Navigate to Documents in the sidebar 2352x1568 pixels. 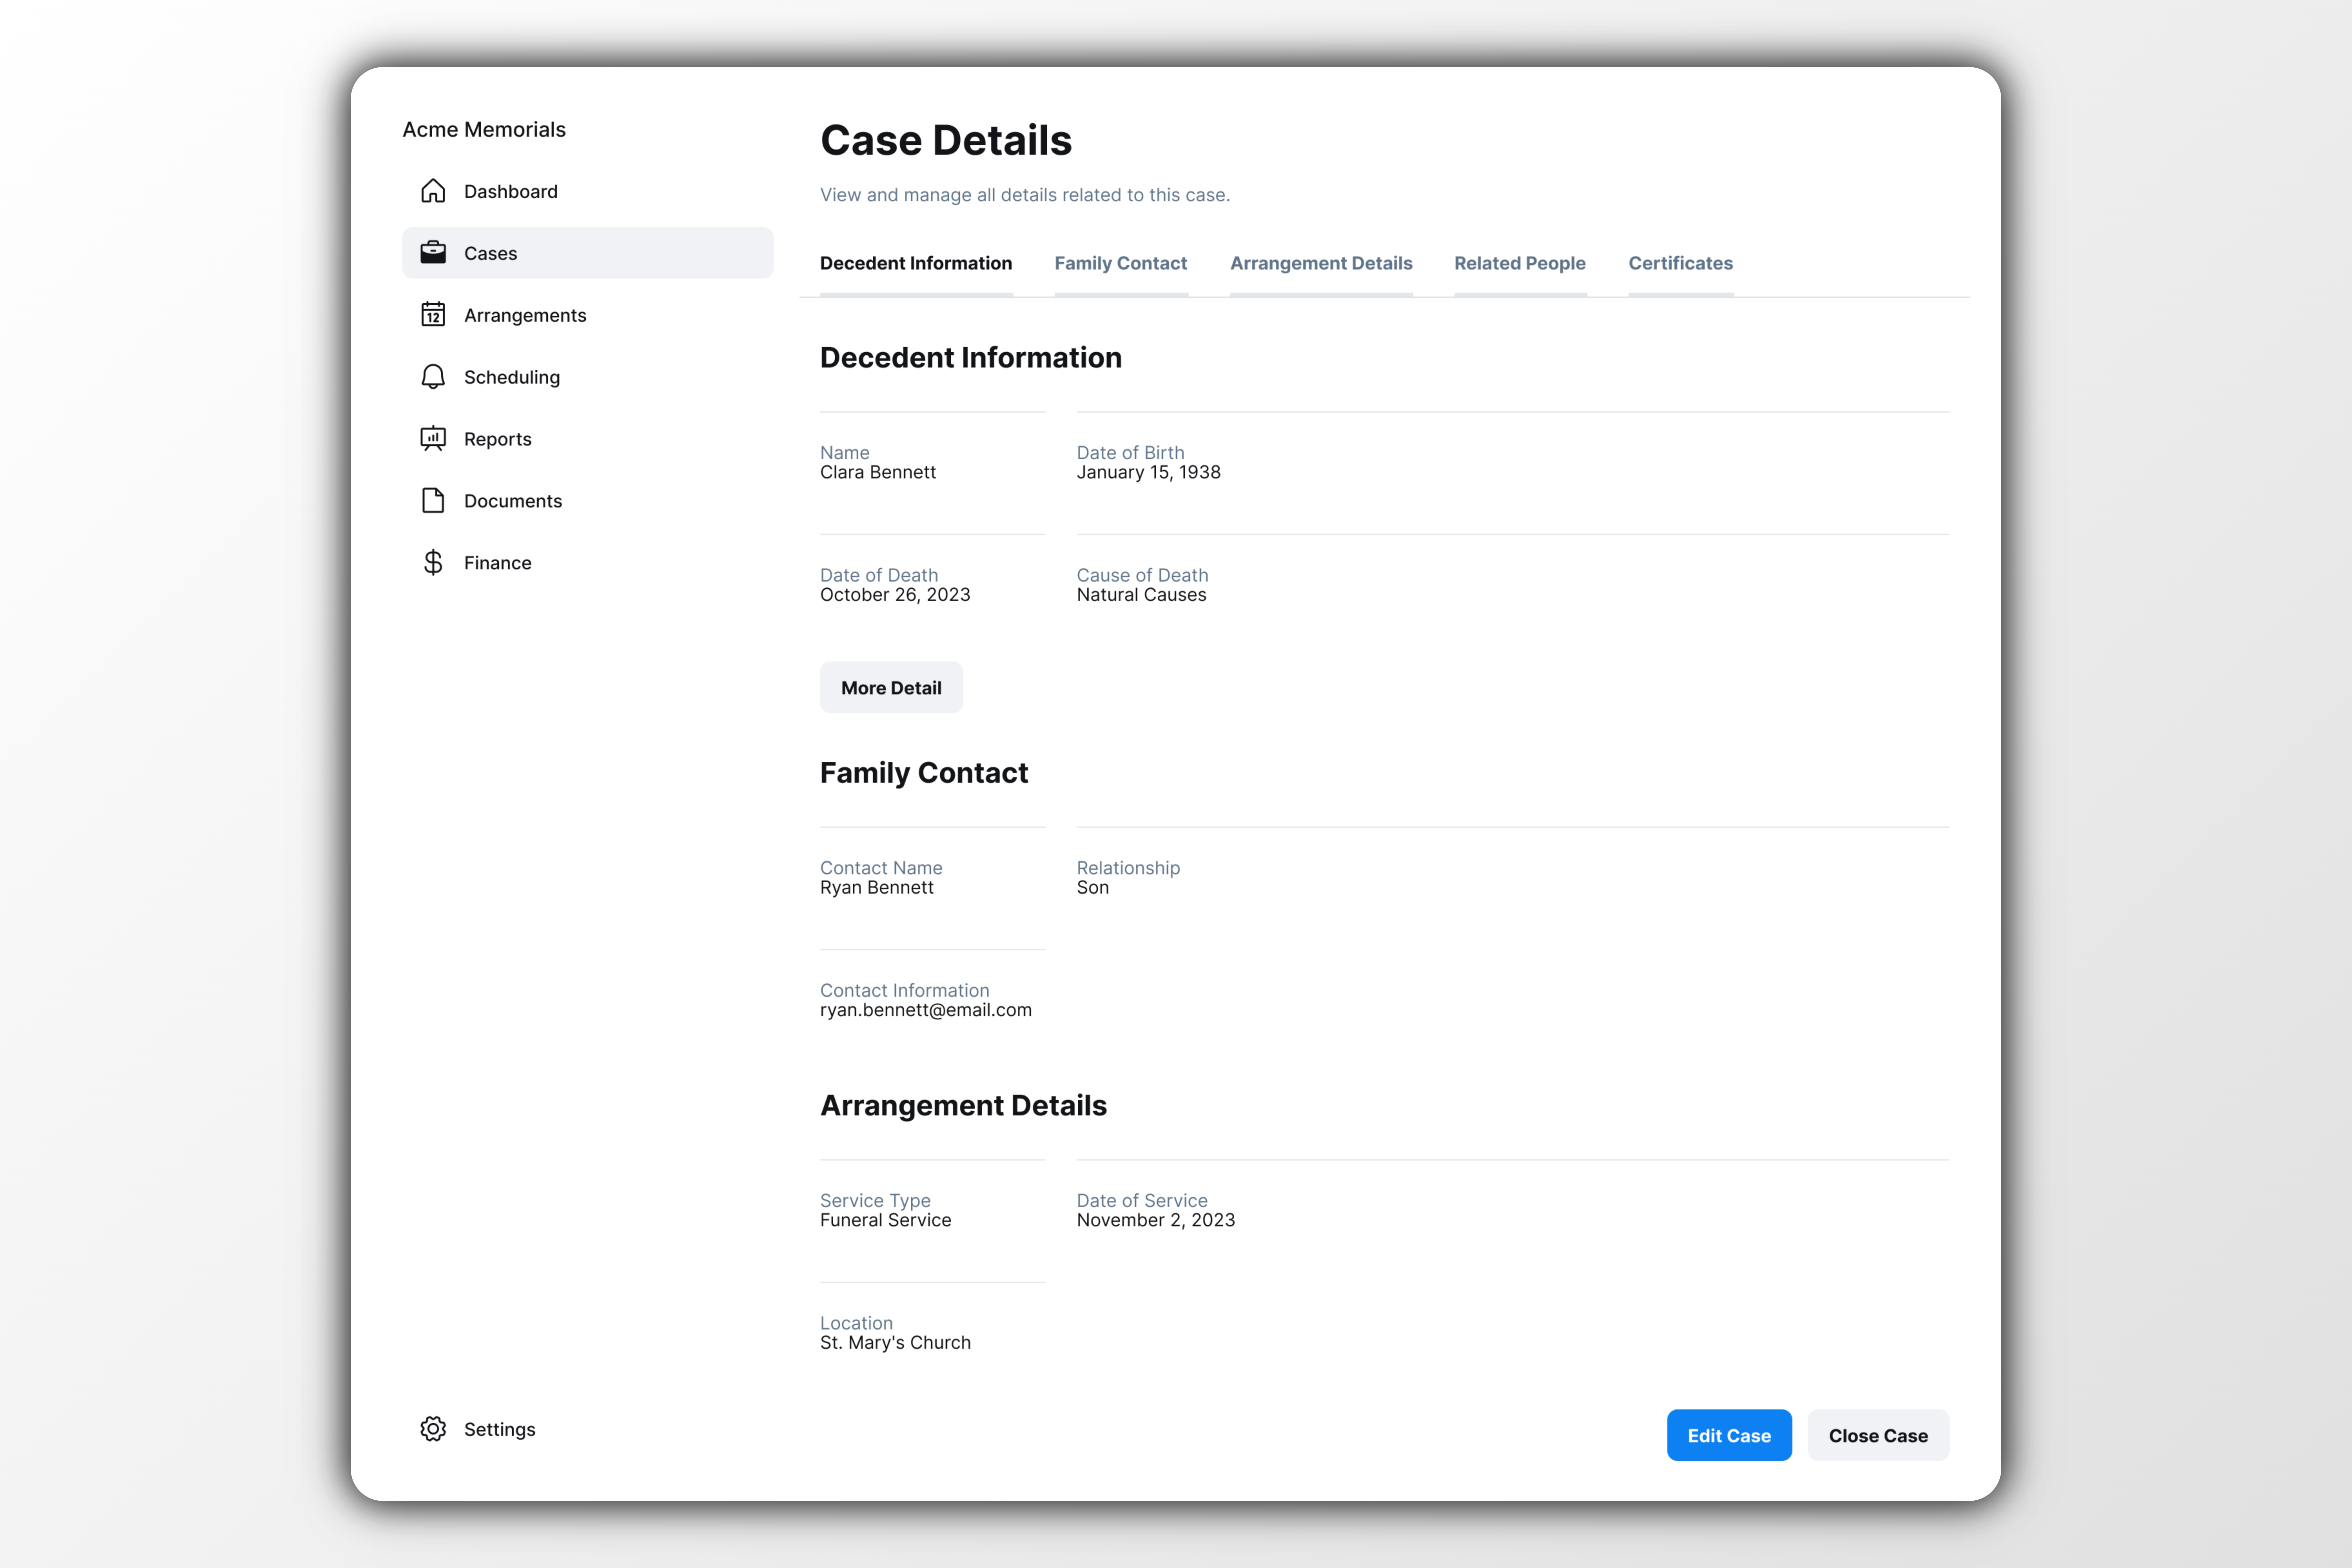click(588, 501)
